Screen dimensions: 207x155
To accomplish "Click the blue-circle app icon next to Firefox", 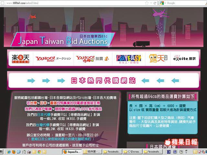I will coord(19,152).
